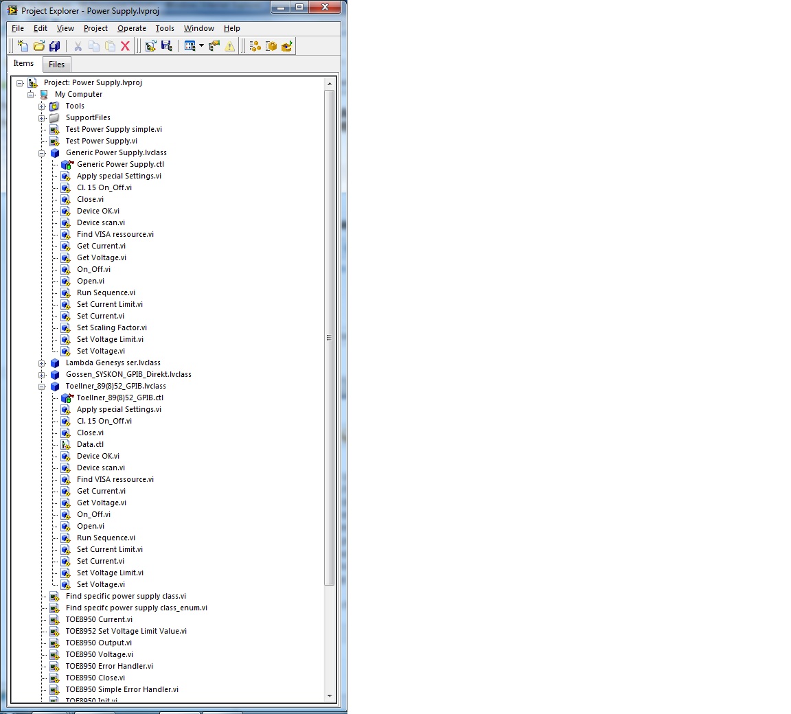
Task: Select Gossen_SYSKON_GPIB_Direkt.lvclass item
Action: [x=128, y=375]
